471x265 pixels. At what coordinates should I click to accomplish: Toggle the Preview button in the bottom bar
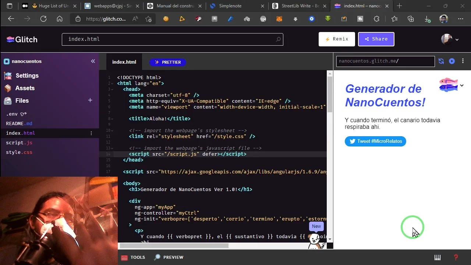(169, 257)
